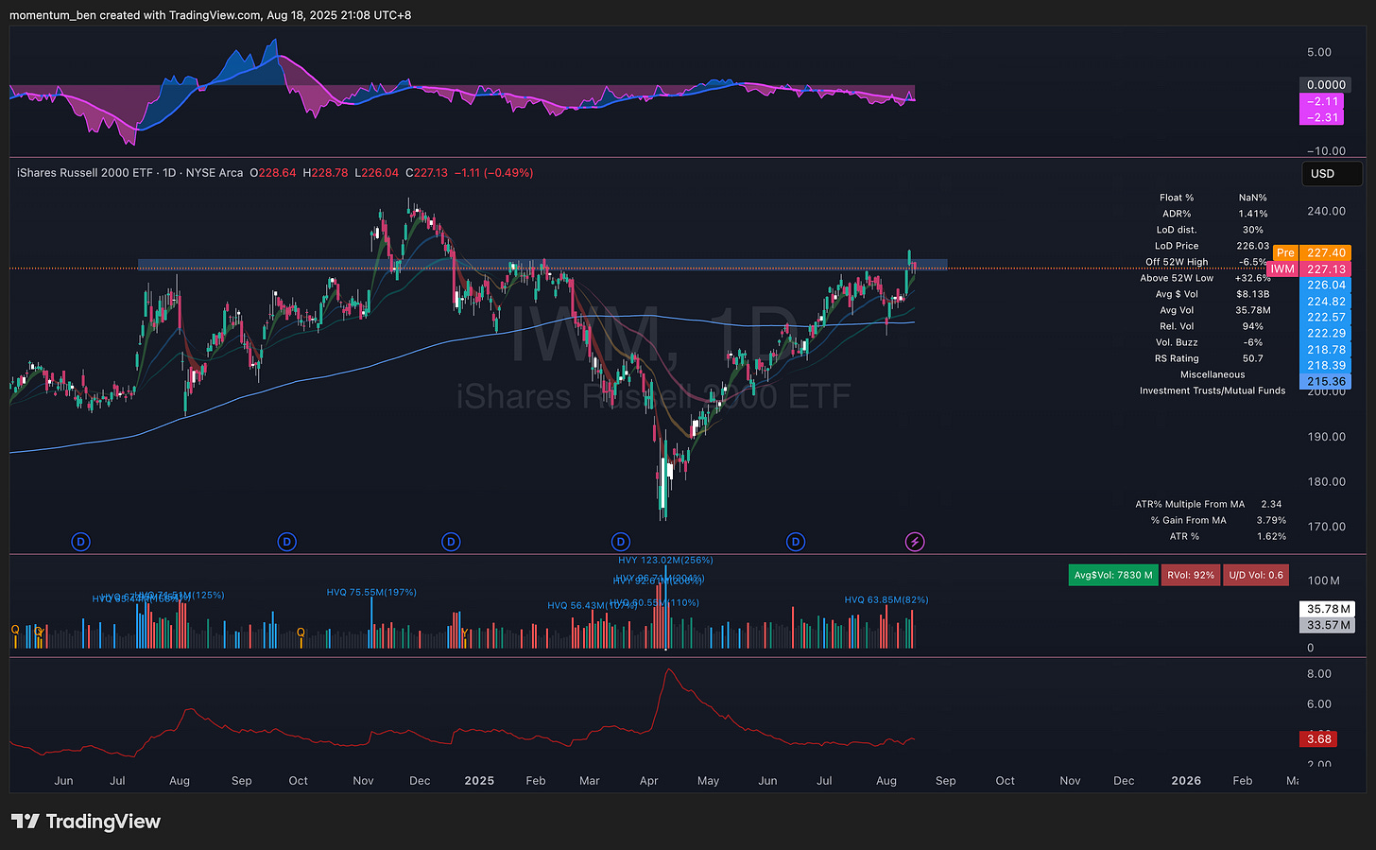The width and height of the screenshot is (1376, 850).
Task: Click the Float % row label
Action: (1177, 198)
